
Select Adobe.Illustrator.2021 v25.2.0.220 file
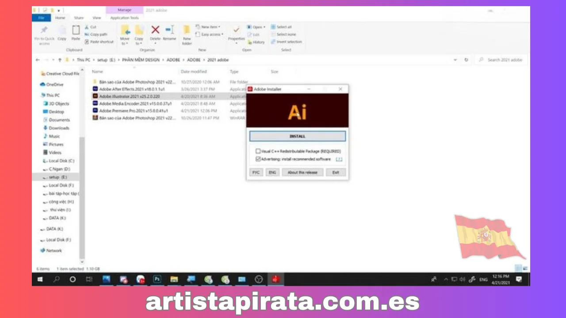[129, 96]
